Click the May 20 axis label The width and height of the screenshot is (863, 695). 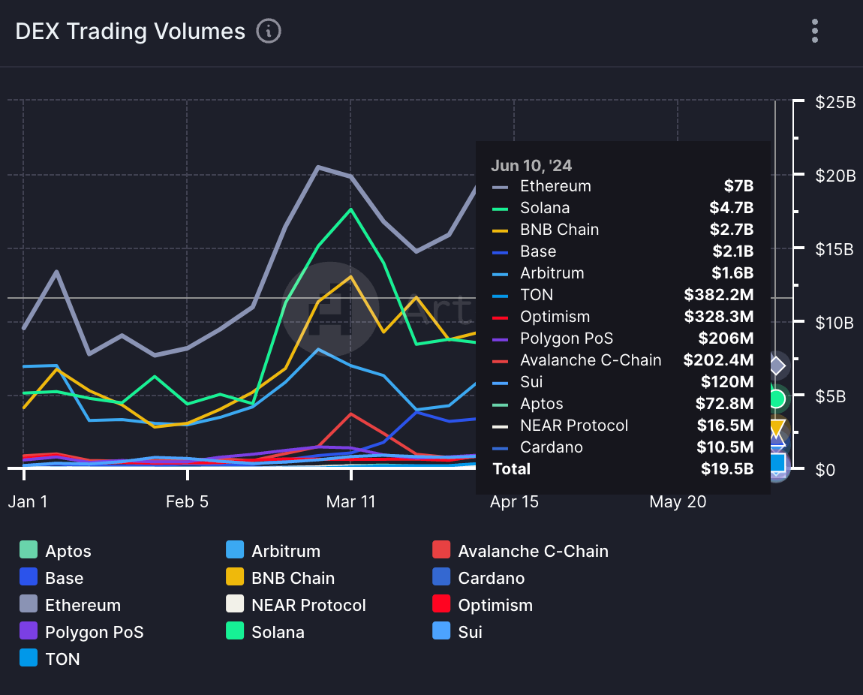pyautogui.click(x=678, y=501)
